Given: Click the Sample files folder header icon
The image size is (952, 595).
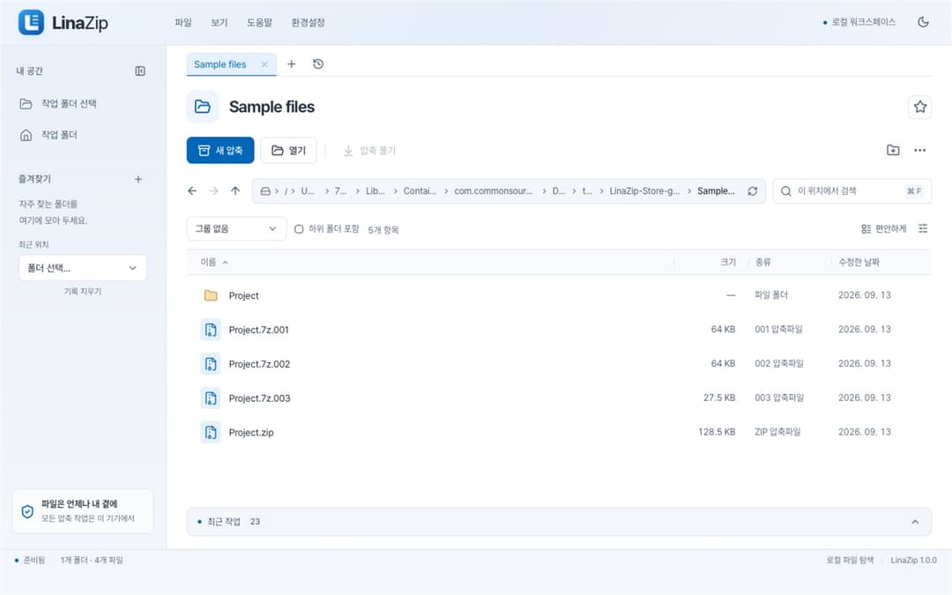Looking at the screenshot, I should point(202,107).
